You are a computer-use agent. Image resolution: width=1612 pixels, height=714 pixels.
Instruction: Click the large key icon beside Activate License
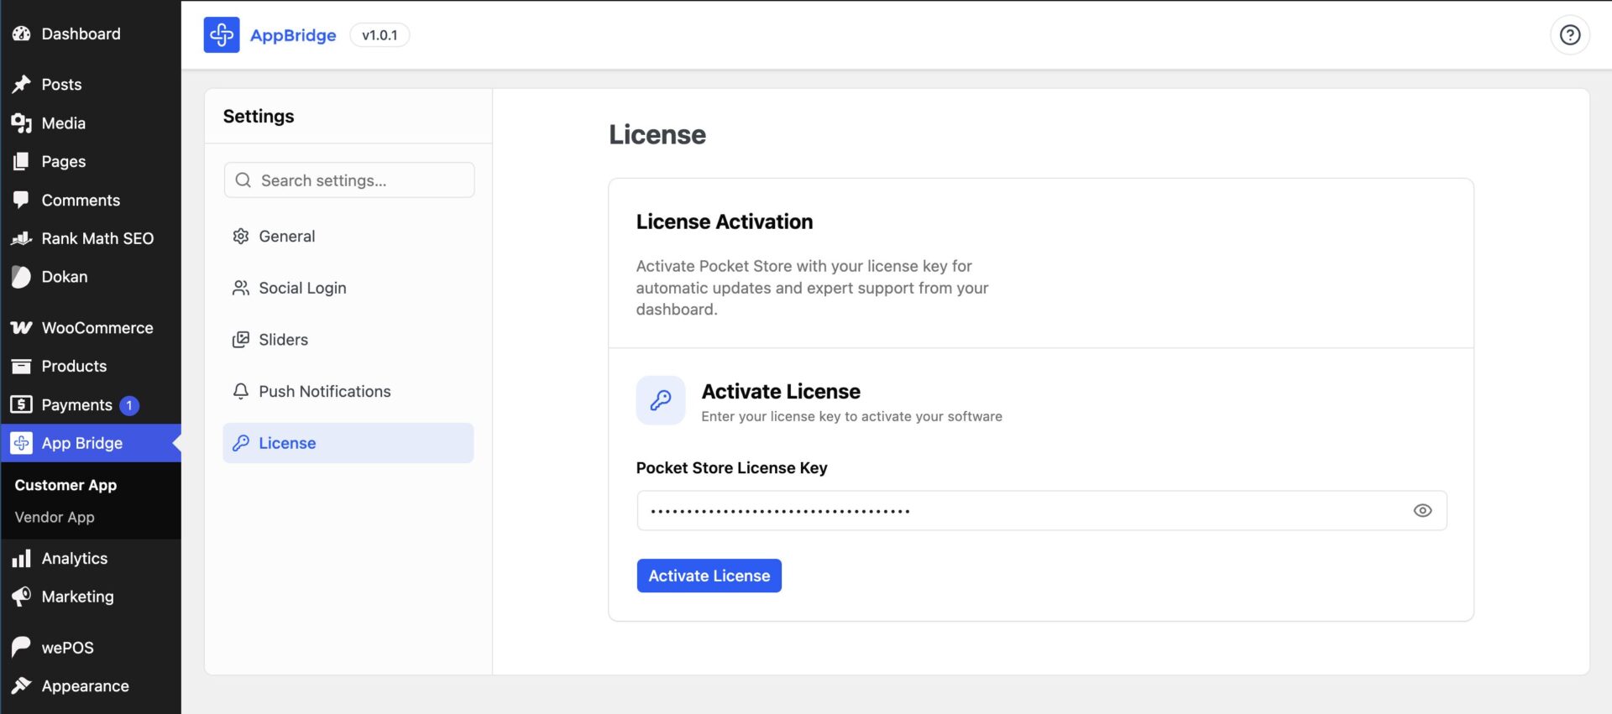(x=661, y=400)
